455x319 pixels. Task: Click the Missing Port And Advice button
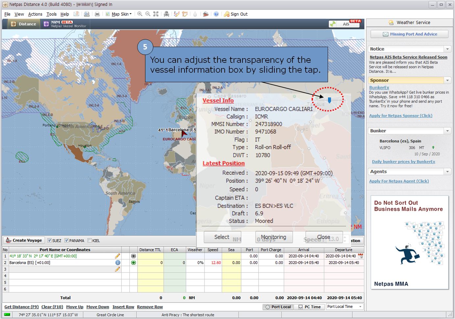pyautogui.click(x=410, y=34)
